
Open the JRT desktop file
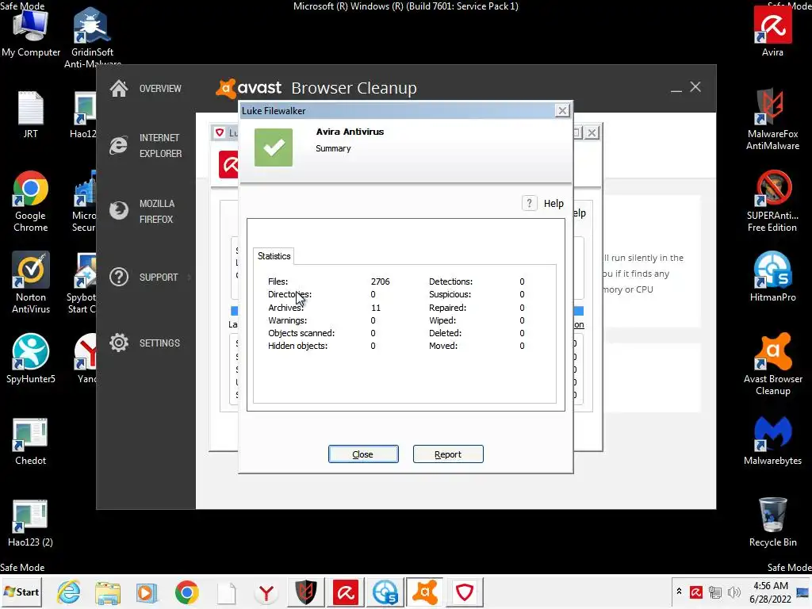pos(31,115)
